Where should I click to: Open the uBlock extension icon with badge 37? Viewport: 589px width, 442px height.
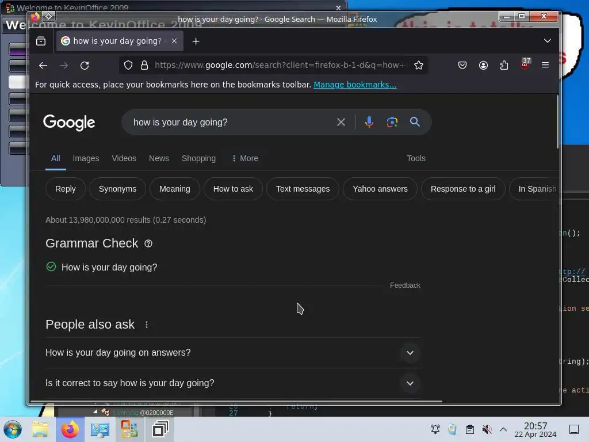point(525,64)
